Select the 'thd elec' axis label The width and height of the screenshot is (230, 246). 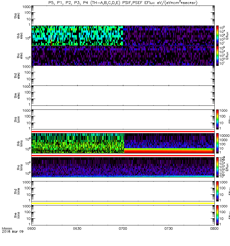coord(17,76)
